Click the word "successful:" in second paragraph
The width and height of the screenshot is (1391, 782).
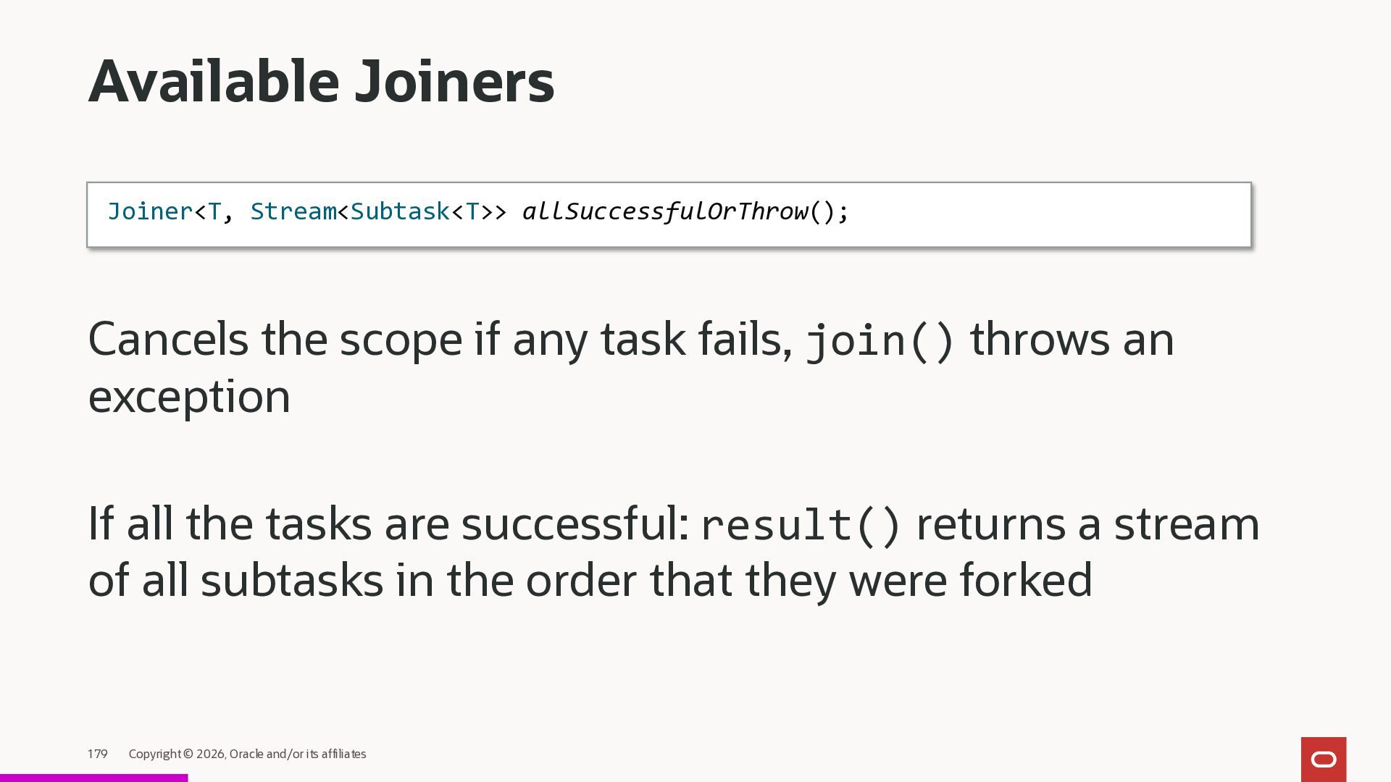pyautogui.click(x=575, y=524)
